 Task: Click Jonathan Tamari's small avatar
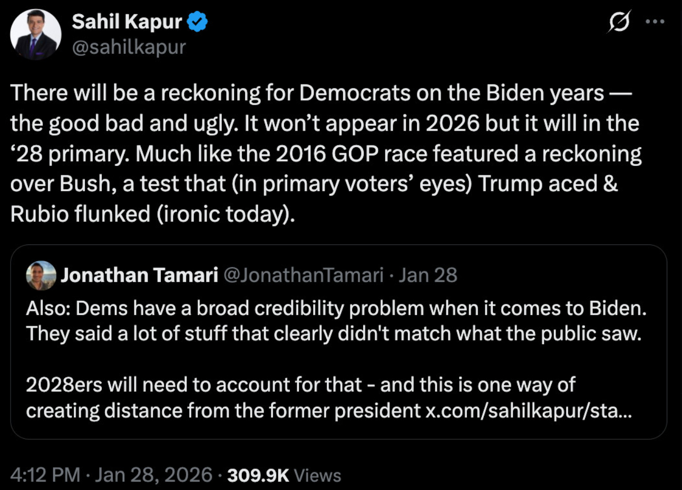coord(41,276)
